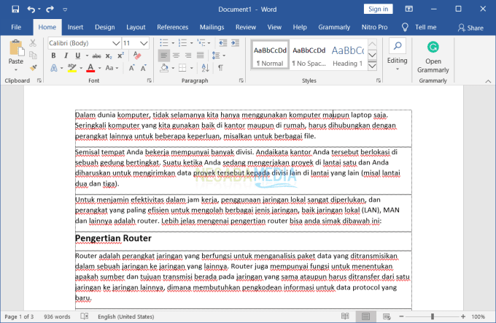Justify paragraph text
This screenshot has width=496, height=323.
(x=201, y=56)
